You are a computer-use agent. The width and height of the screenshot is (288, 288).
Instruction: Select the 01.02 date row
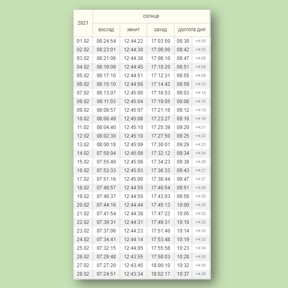[x=83, y=41]
